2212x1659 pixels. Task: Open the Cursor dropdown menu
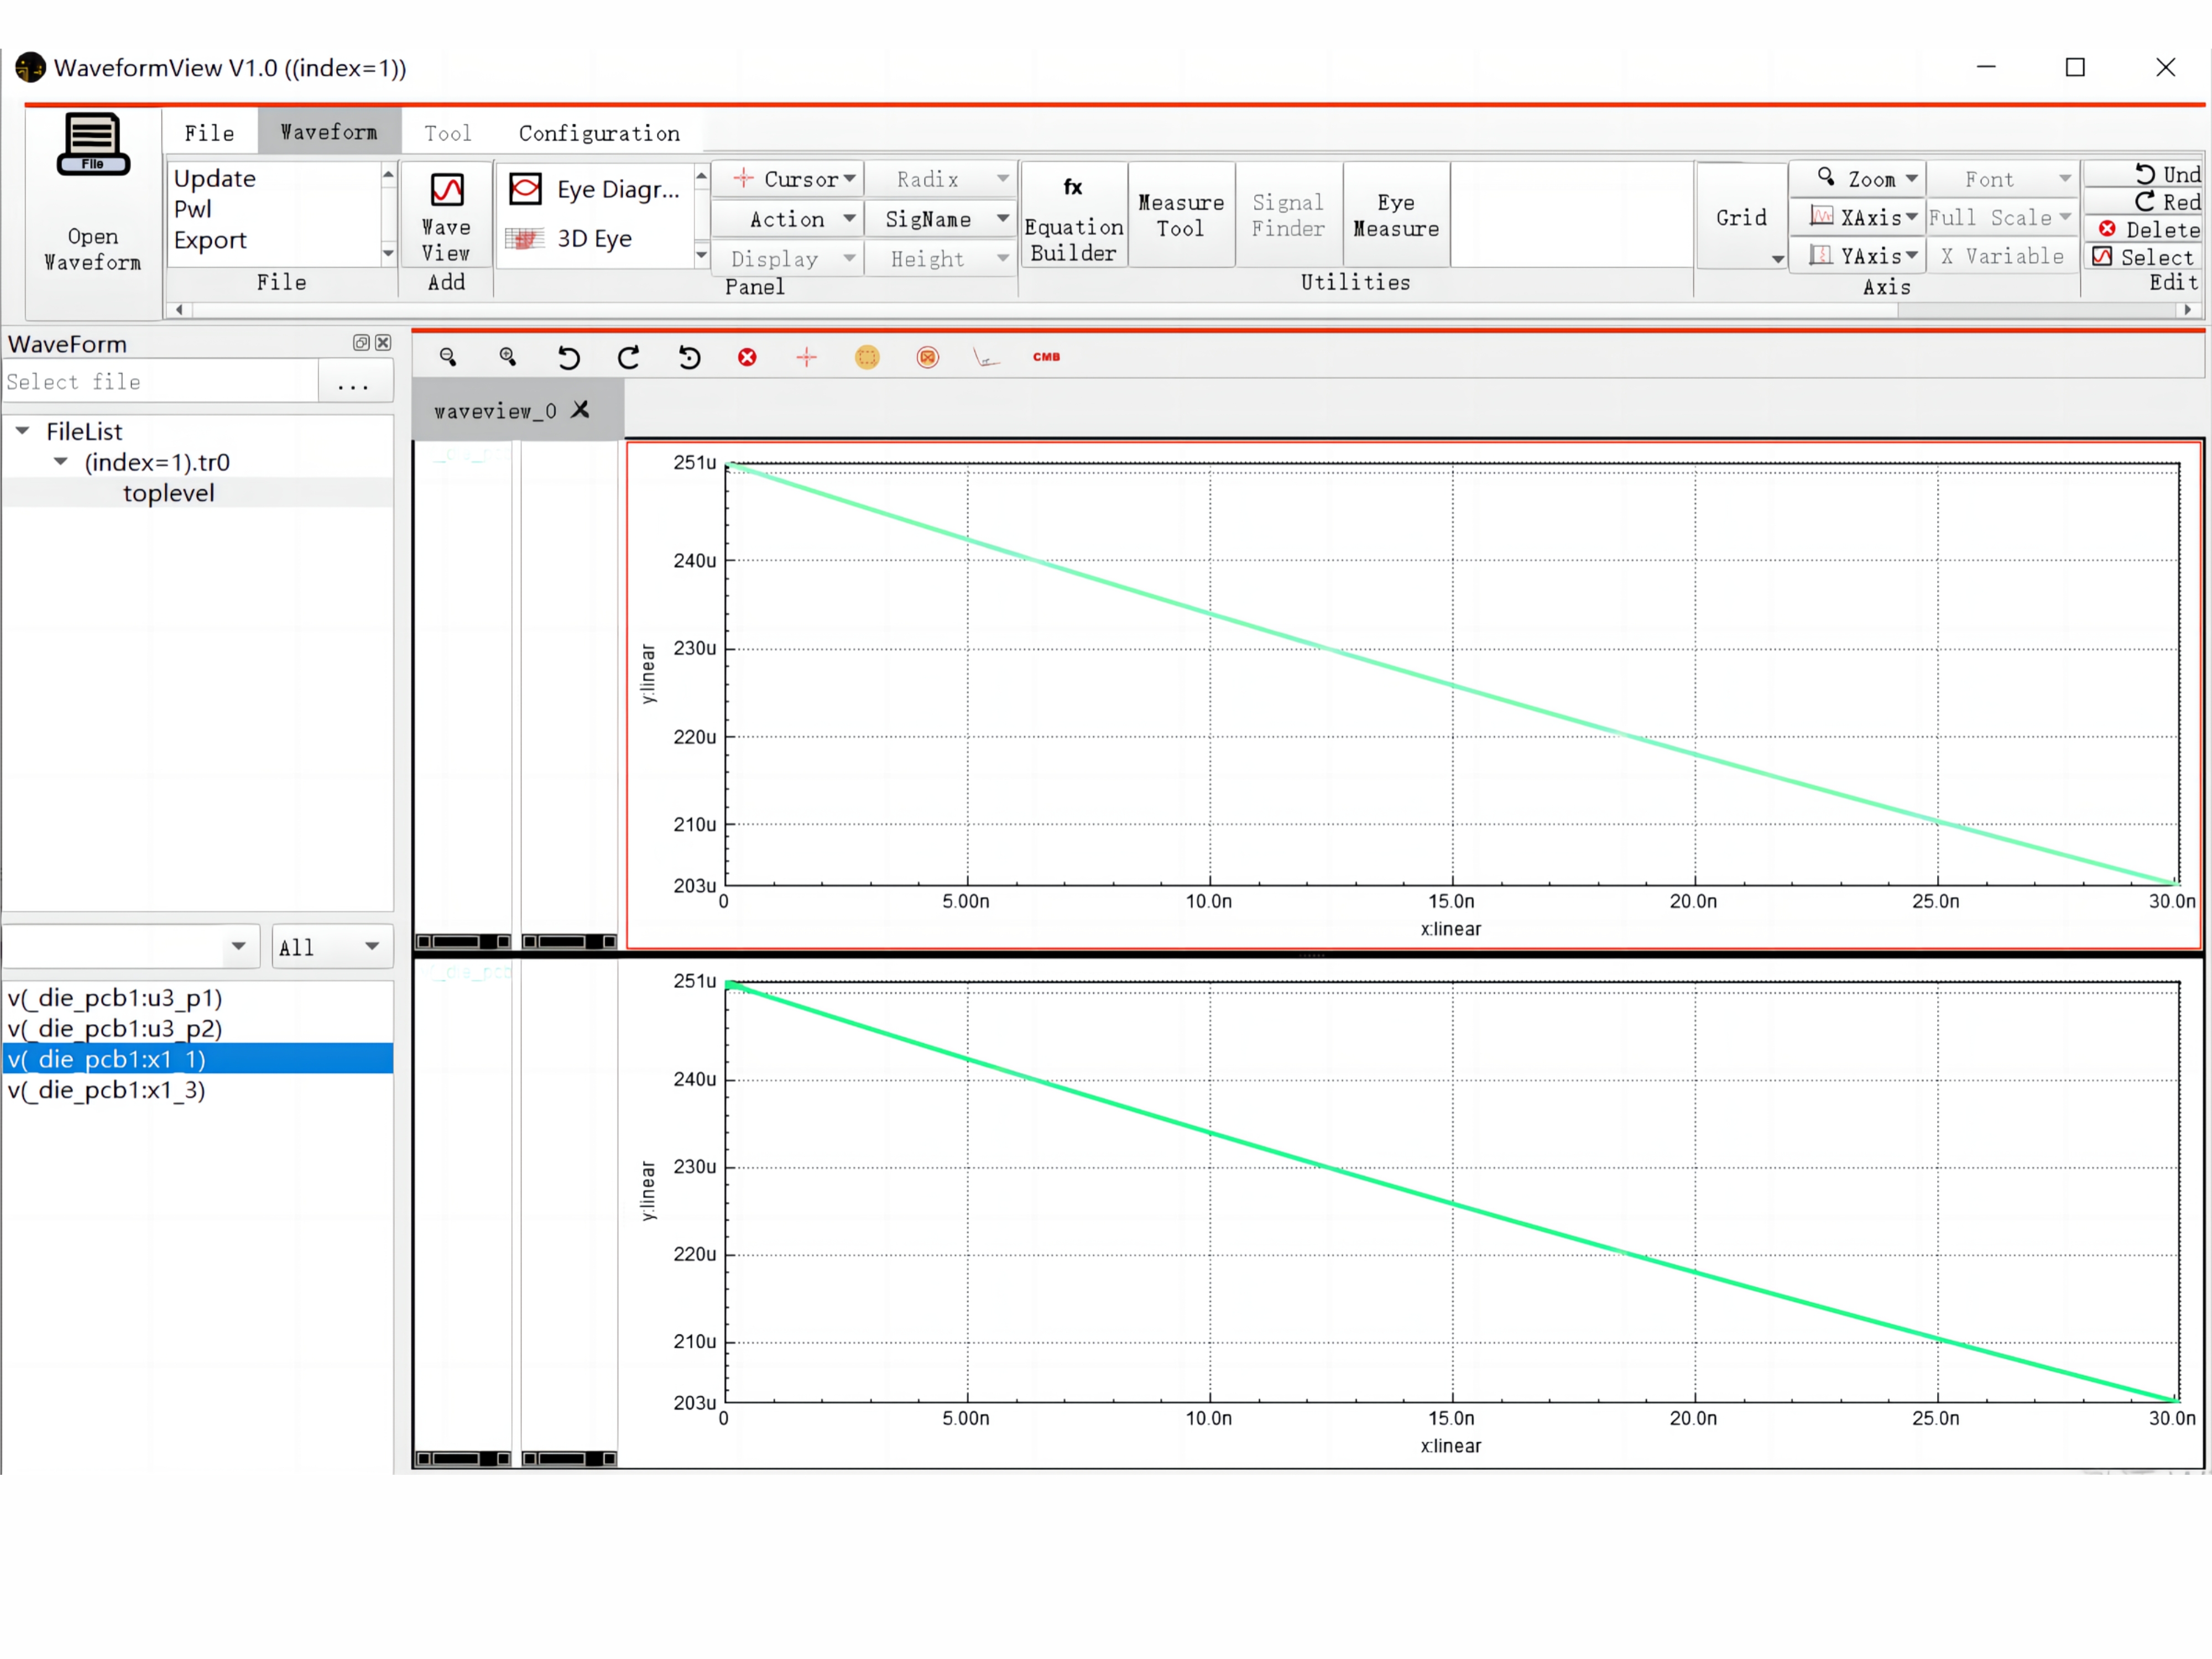(797, 179)
